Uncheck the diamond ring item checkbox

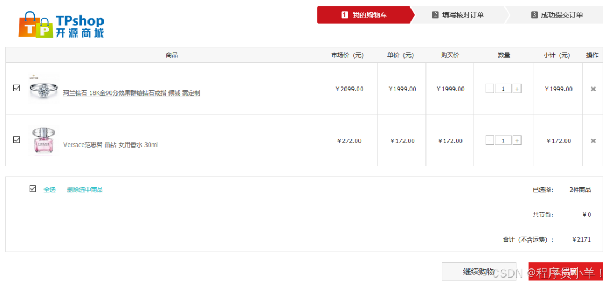[17, 88]
